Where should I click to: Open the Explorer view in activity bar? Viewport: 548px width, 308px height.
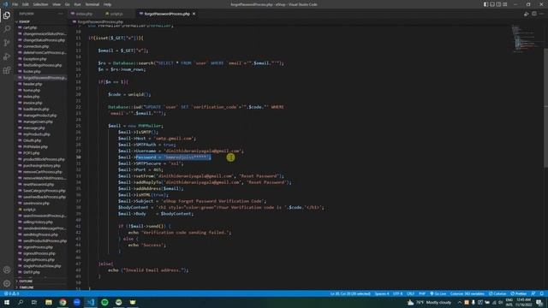tap(7, 15)
